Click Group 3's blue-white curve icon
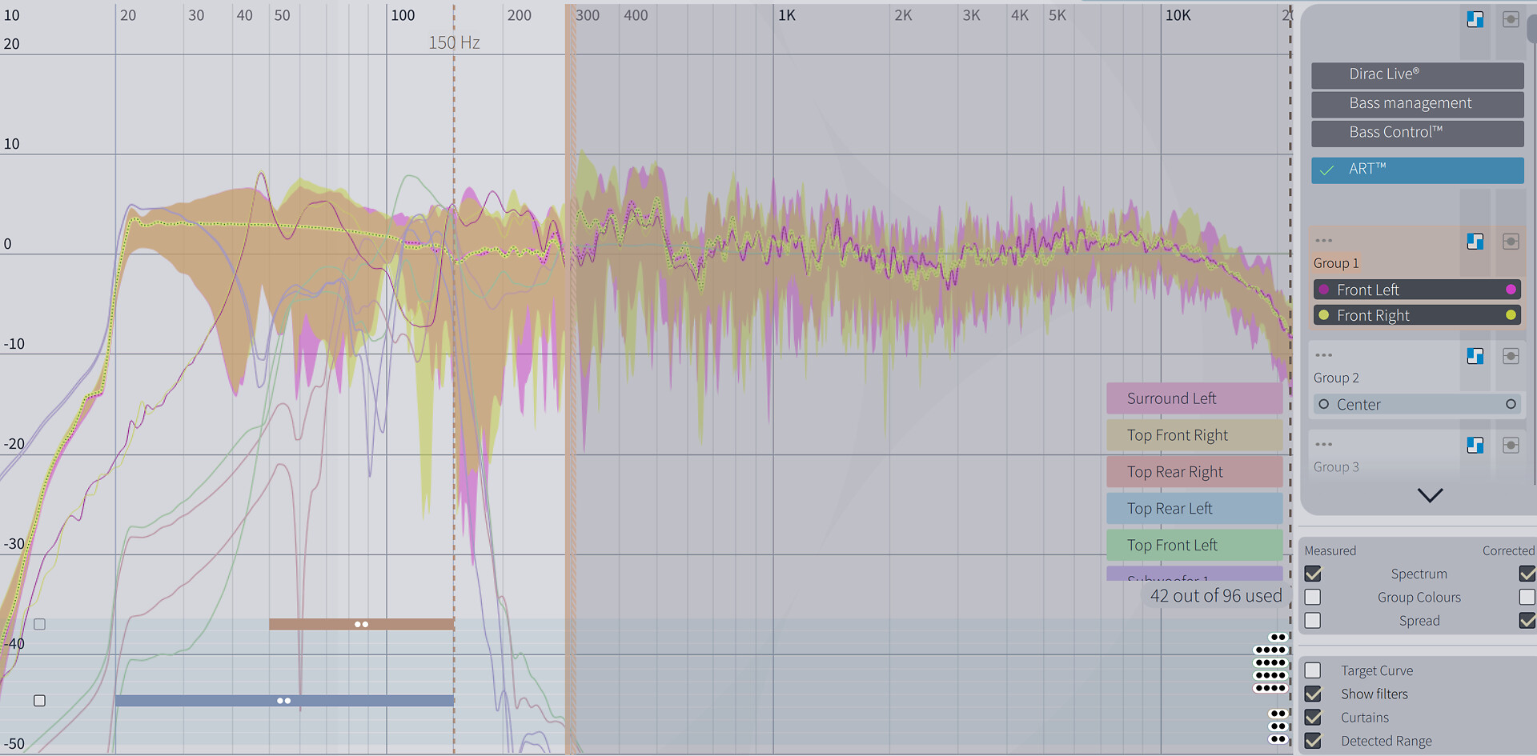Screen dimensions: 1537x756 click(1475, 445)
